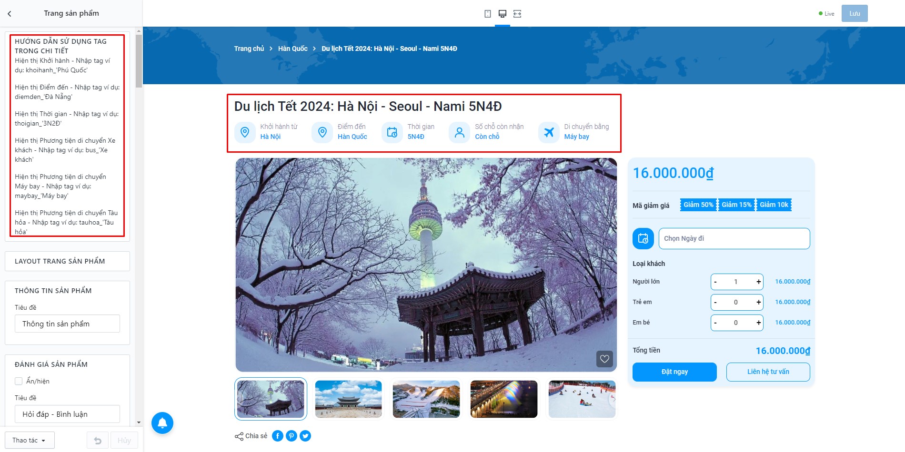905x452 pixels.
Task: Share on Twitter icon
Action: coord(305,436)
